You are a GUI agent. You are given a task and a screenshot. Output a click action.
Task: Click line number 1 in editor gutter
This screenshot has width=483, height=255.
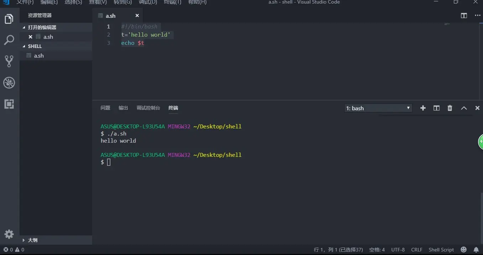[x=109, y=26]
